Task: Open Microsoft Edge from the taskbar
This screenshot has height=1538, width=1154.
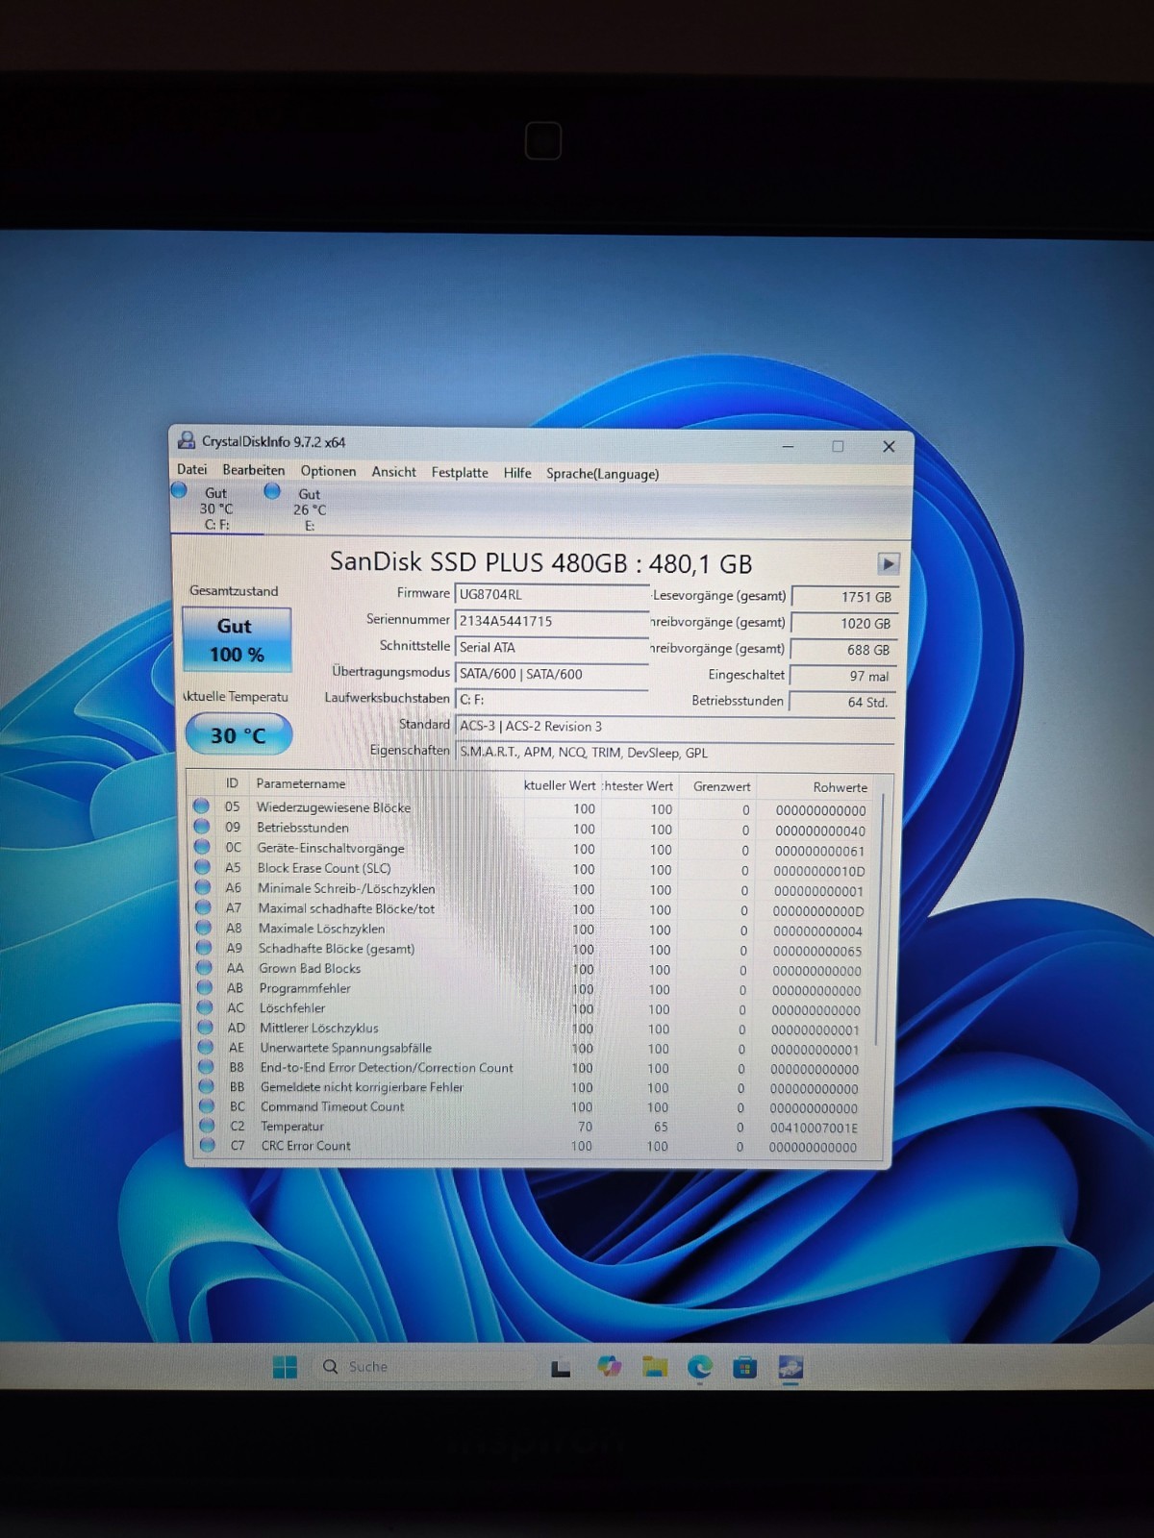Action: [700, 1367]
